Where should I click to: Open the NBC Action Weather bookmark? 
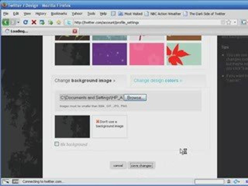coord(163,14)
